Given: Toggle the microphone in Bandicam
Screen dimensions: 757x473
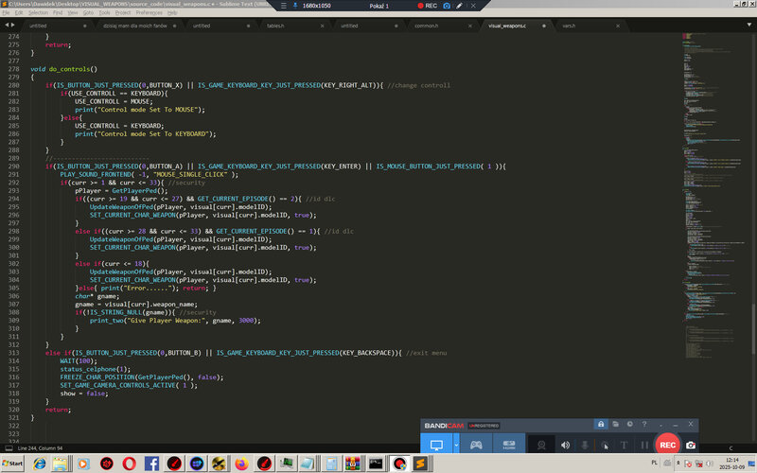Looking at the screenshot, I should [x=585, y=445].
